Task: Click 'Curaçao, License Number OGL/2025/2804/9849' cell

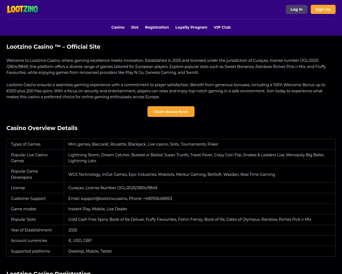Action: [x=113, y=188]
